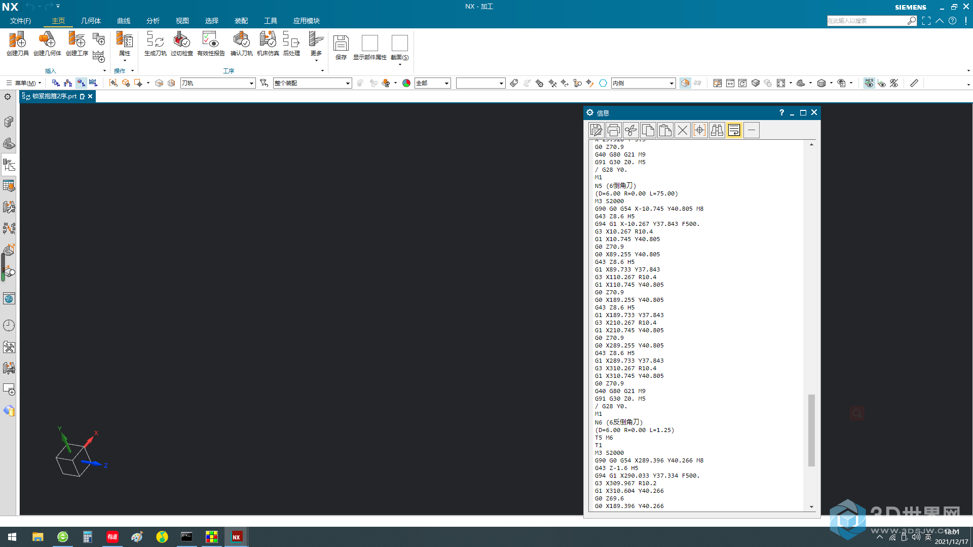Viewport: 973px width, 547px height.
Task: Click the Info window scroll up arrow
Action: 811,145
